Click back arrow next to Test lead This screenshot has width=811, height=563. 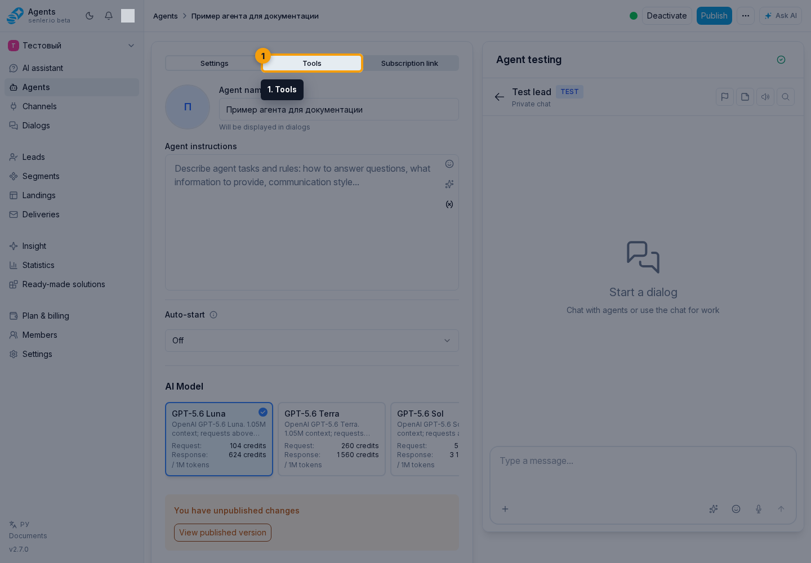point(500,97)
